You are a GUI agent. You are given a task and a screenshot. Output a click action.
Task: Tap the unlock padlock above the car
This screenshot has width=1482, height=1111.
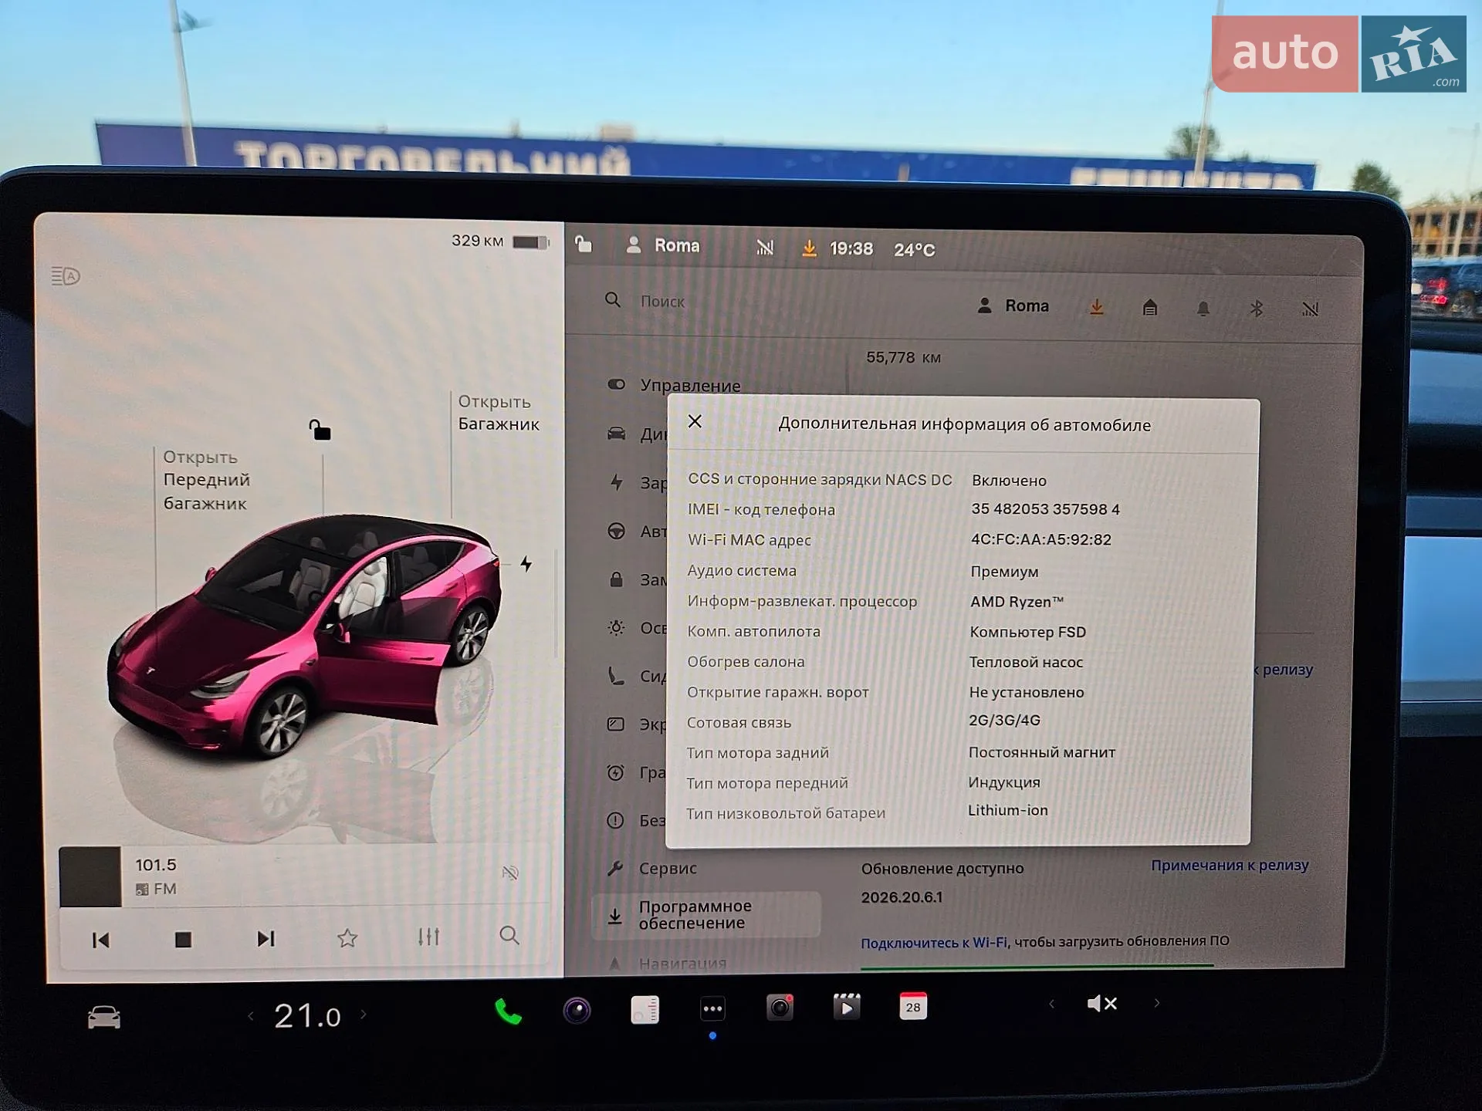point(320,430)
